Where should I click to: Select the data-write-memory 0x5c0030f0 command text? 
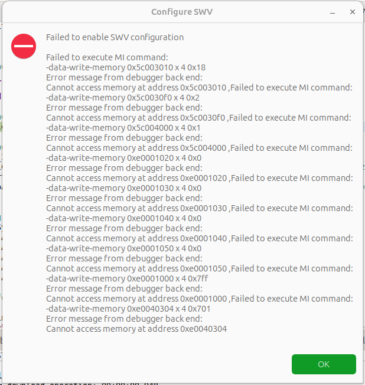pos(122,98)
